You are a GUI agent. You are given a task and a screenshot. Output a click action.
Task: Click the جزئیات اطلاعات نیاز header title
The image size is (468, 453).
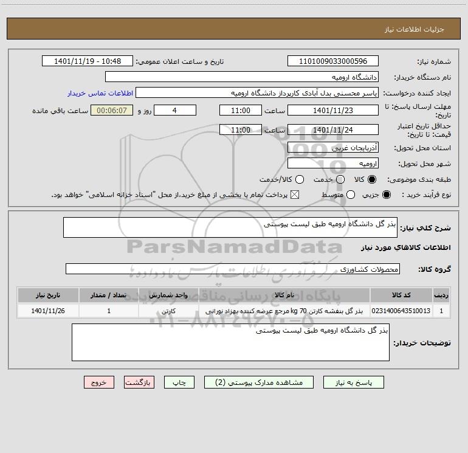pos(415,29)
